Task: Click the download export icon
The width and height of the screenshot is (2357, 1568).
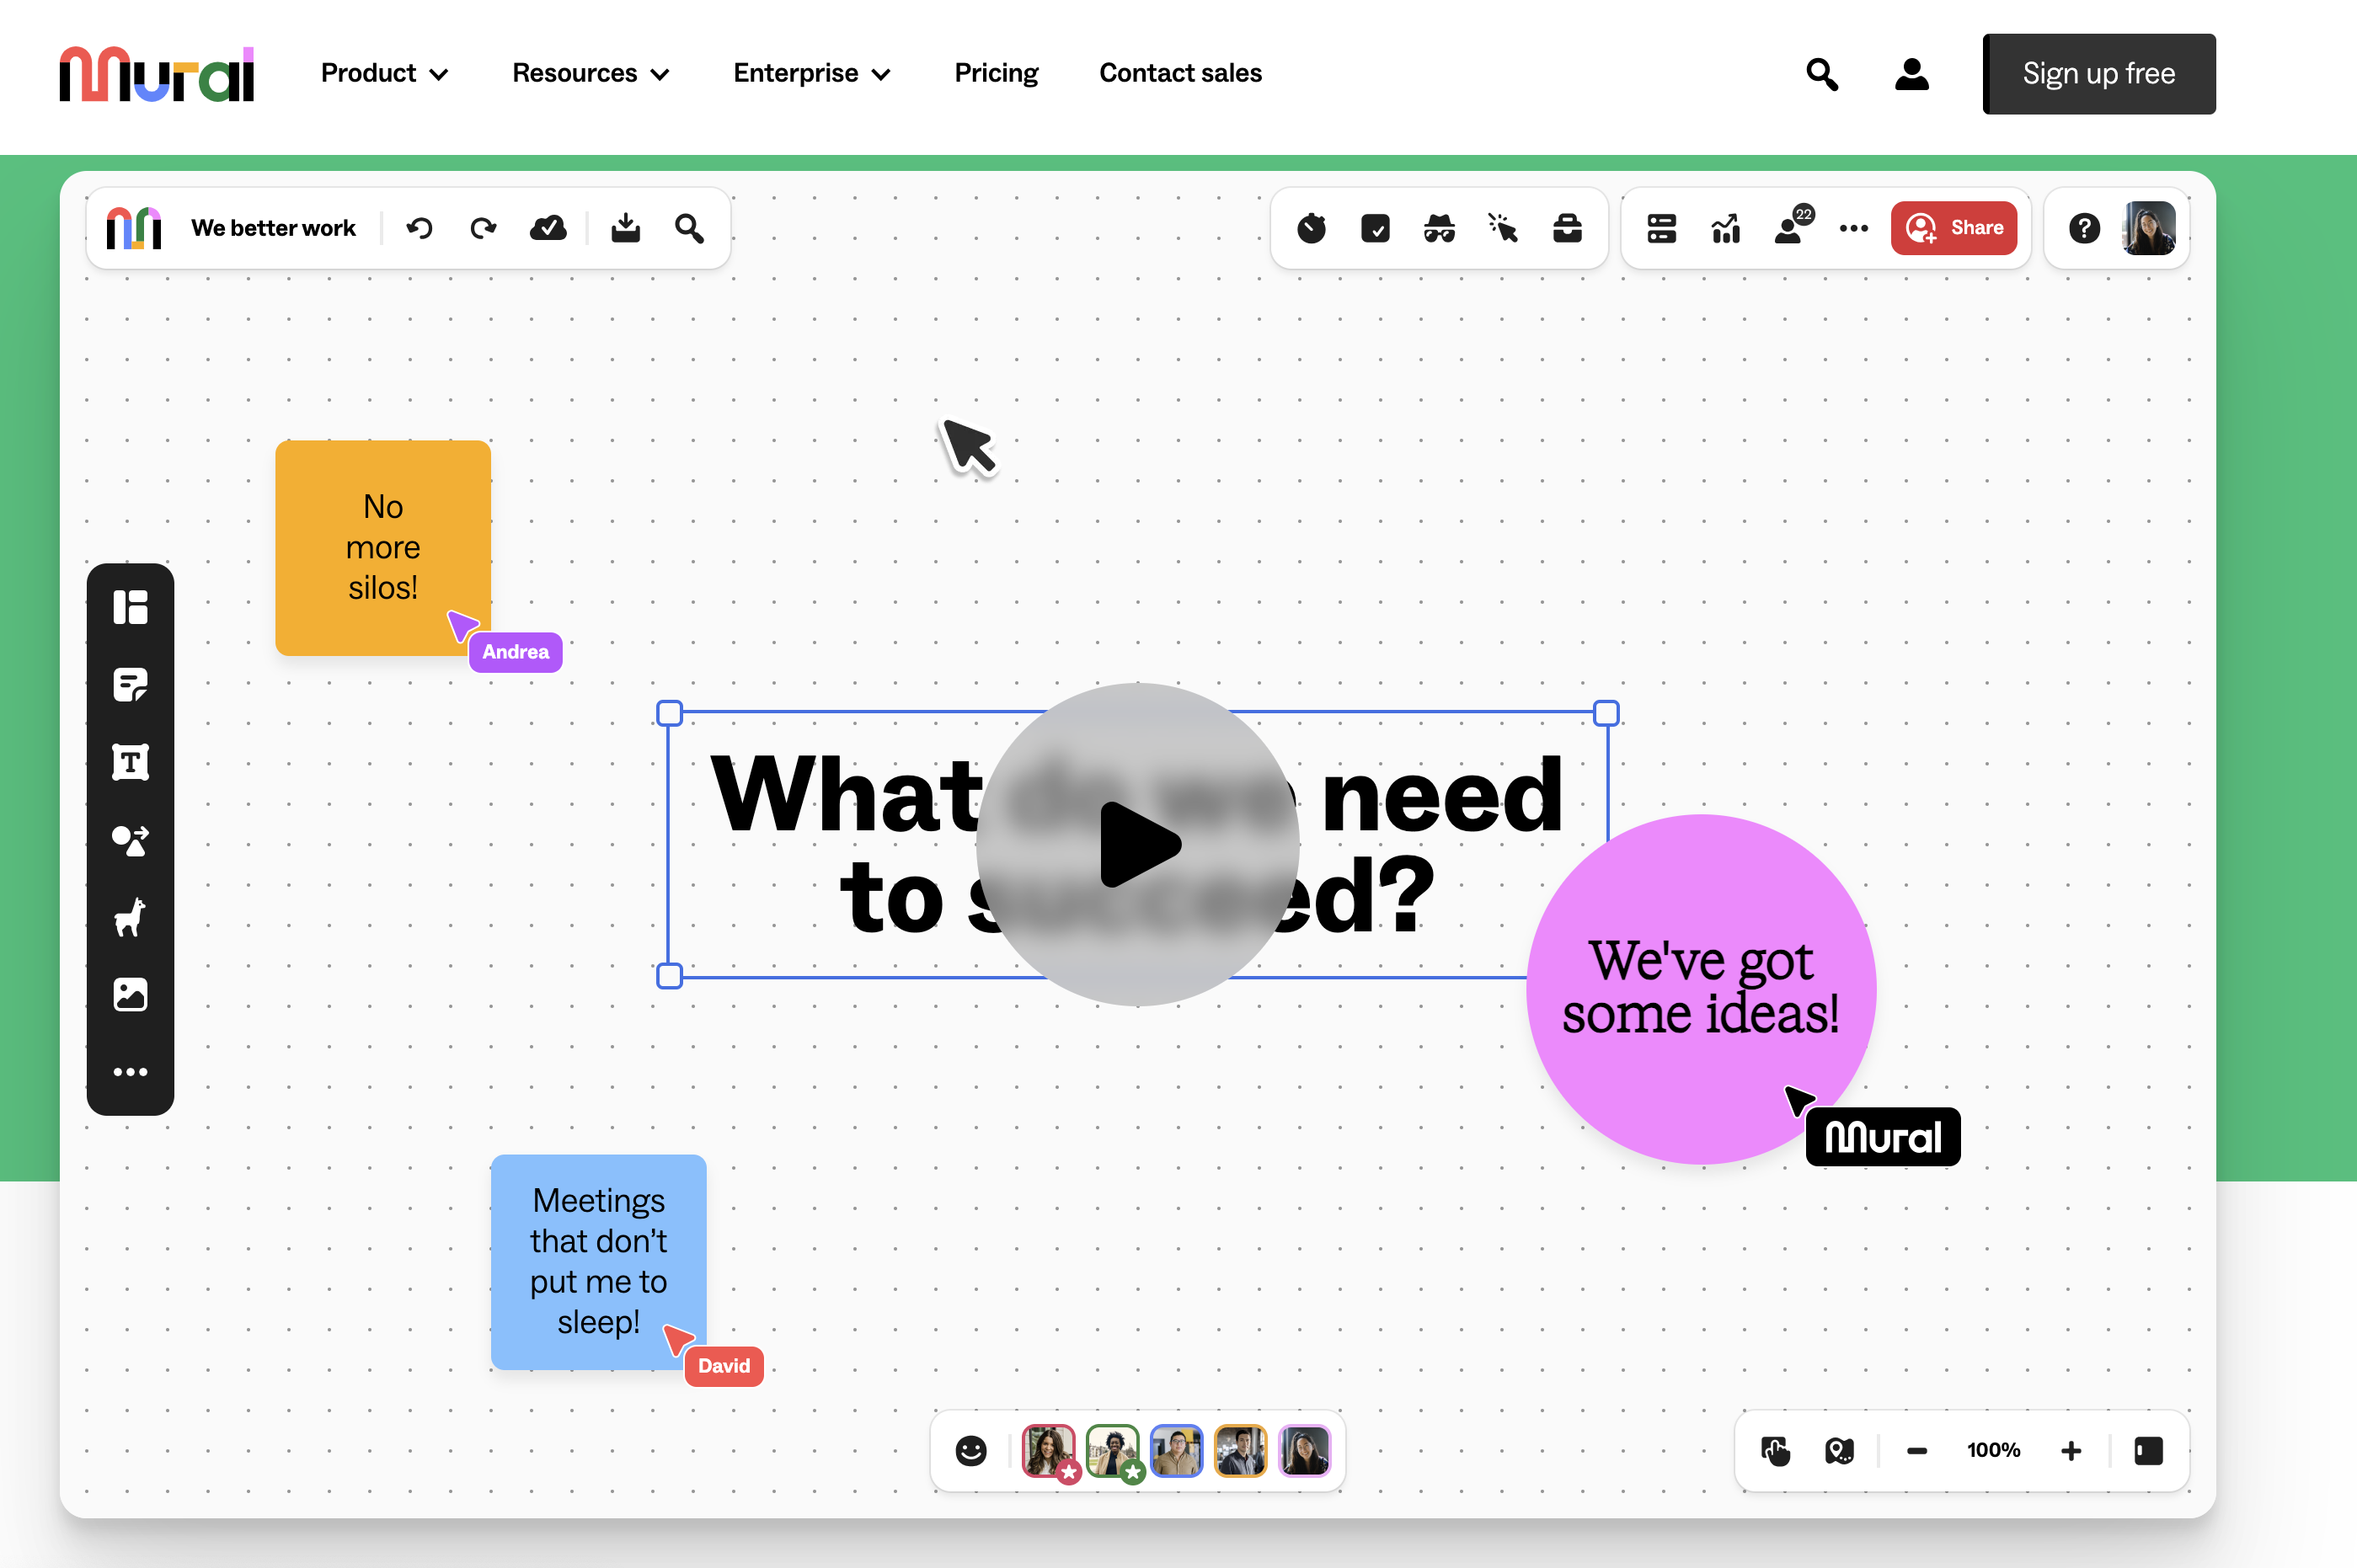Action: click(625, 229)
